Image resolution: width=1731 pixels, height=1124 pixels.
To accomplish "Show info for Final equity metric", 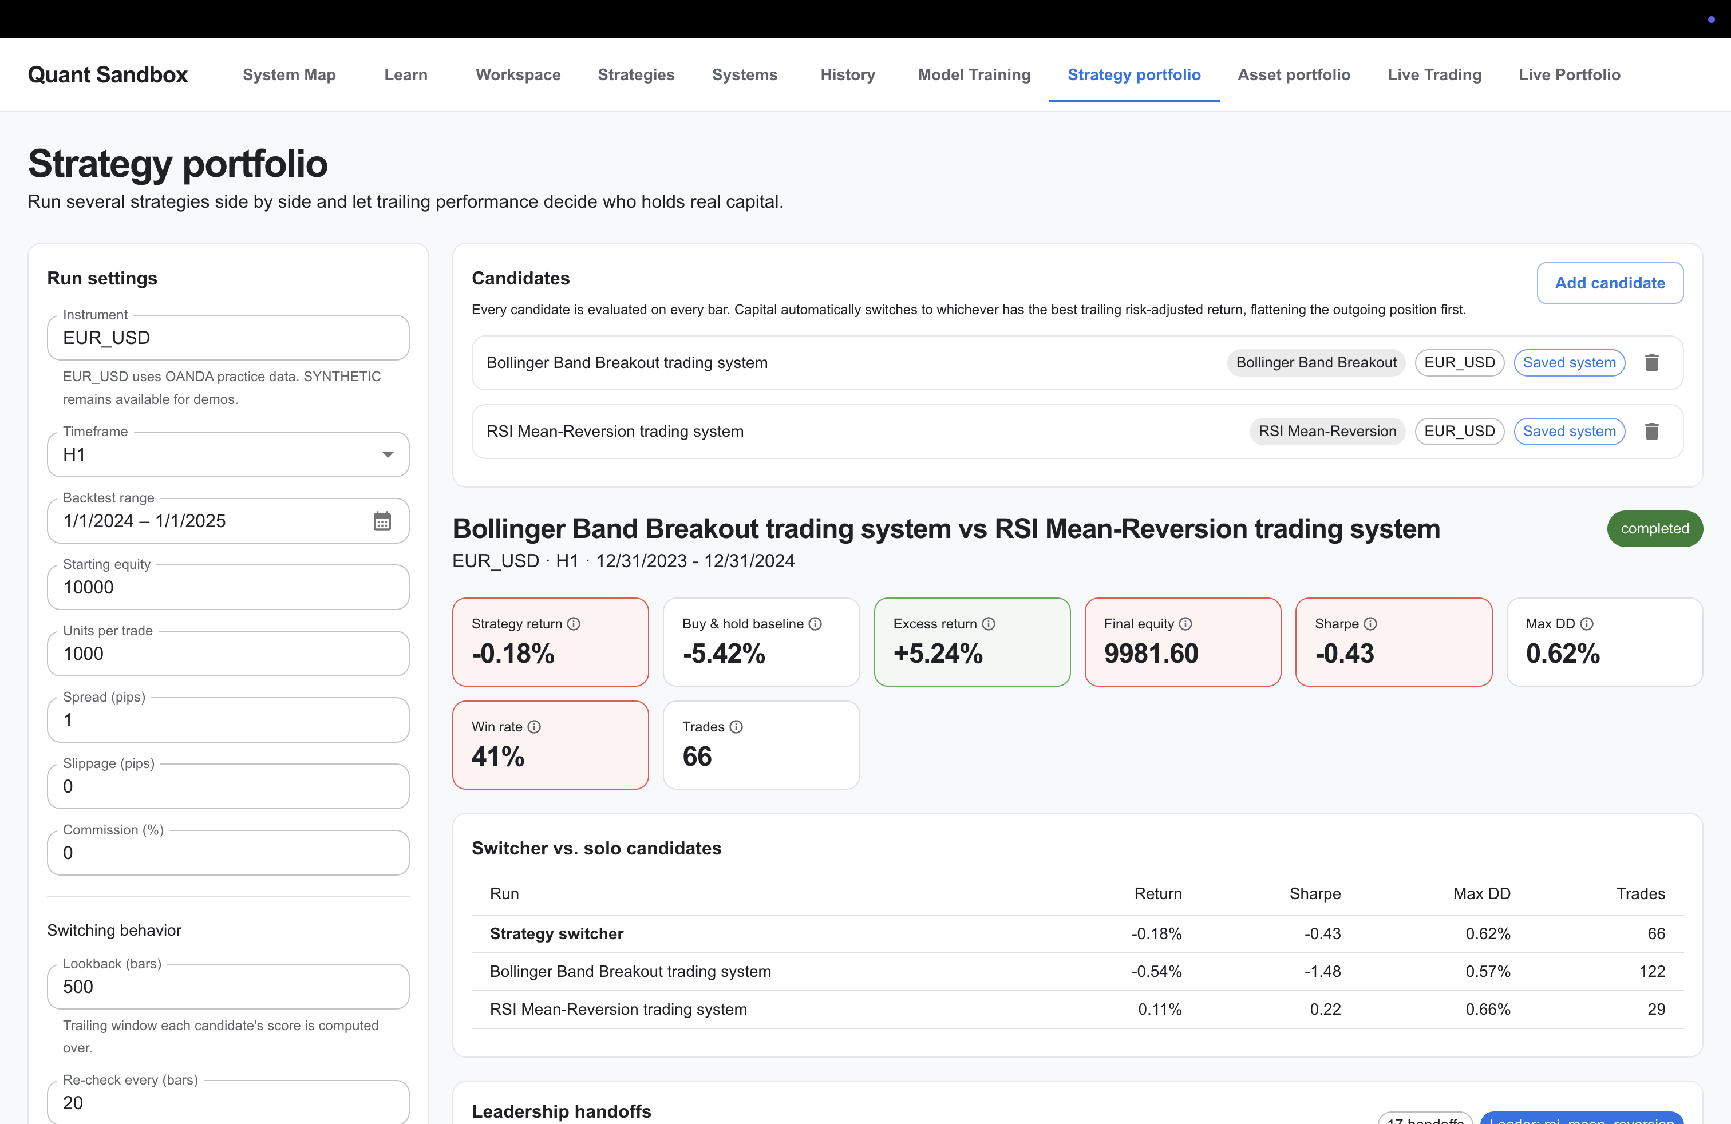I will tap(1185, 624).
